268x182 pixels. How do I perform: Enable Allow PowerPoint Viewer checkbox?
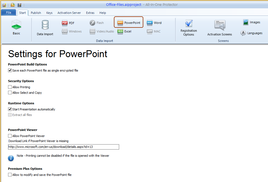pyautogui.click(x=10, y=136)
